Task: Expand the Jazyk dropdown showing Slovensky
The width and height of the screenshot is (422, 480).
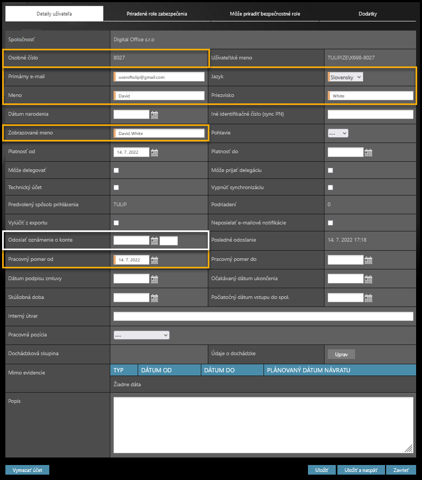Action: pos(345,77)
